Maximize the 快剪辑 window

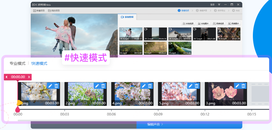(232, 4)
